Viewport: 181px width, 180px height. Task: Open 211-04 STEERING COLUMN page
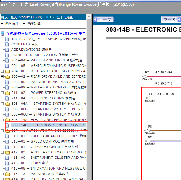point(43,98)
